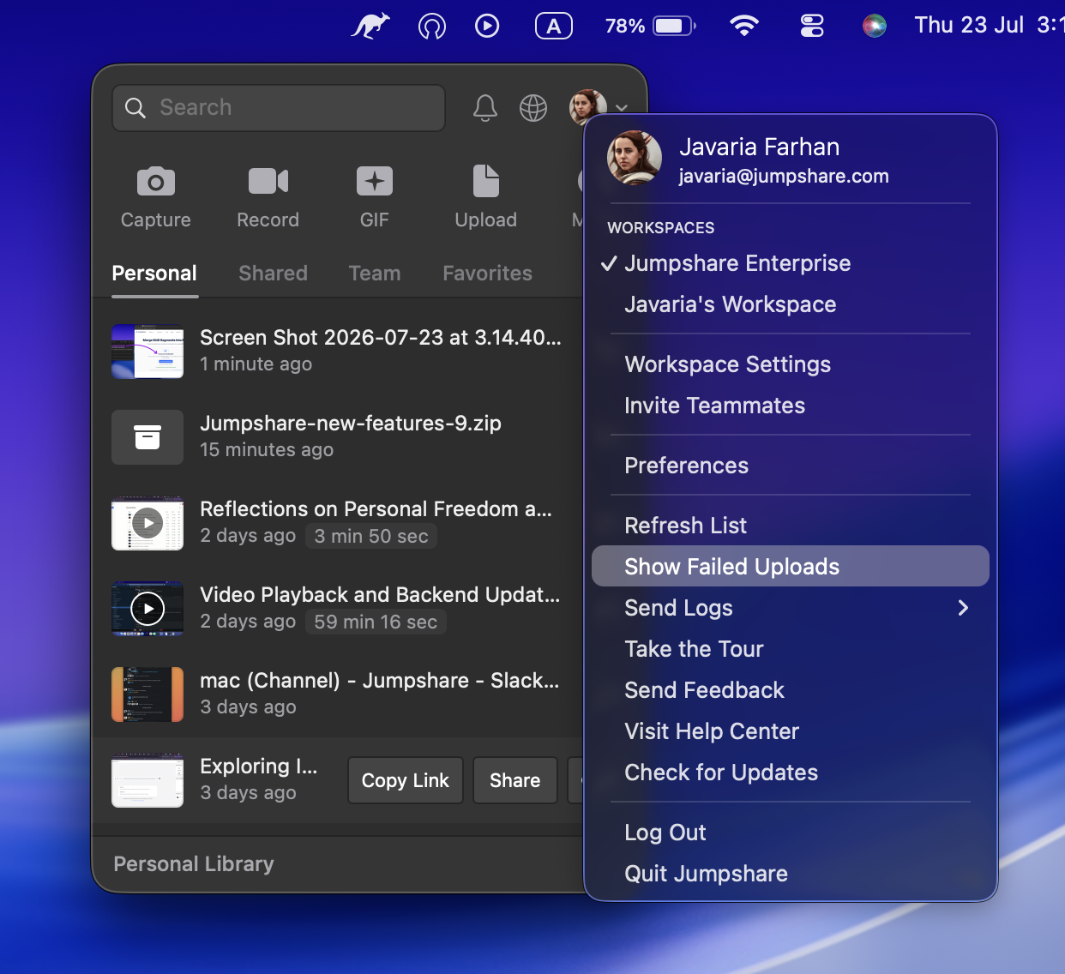Choose Check for Updates
The width and height of the screenshot is (1065, 974).
point(791,773)
